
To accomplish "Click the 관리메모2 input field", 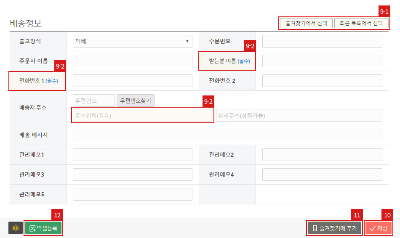I will (322, 155).
